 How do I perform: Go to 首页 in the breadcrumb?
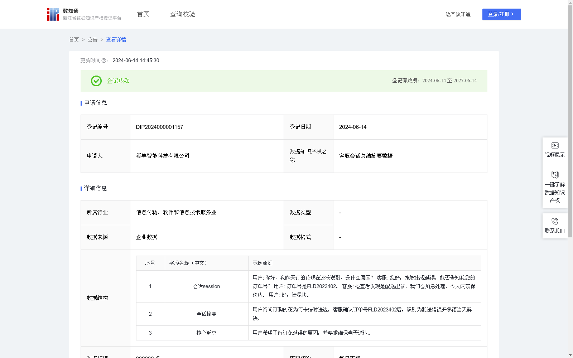click(x=74, y=40)
